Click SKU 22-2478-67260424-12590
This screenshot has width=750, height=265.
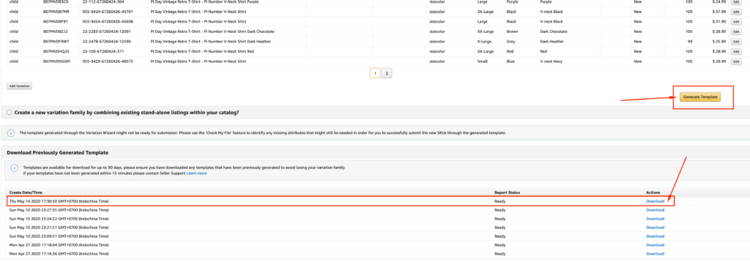[105, 42]
